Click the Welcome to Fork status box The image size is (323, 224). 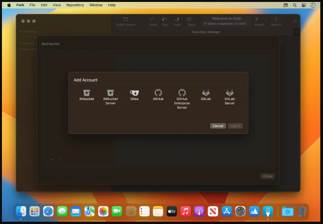point(226,21)
